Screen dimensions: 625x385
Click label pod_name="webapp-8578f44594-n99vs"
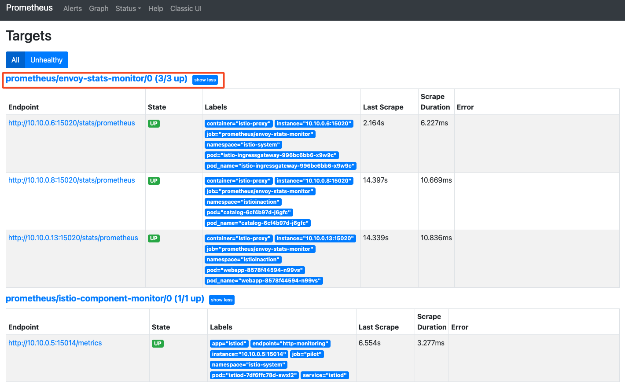coord(264,281)
